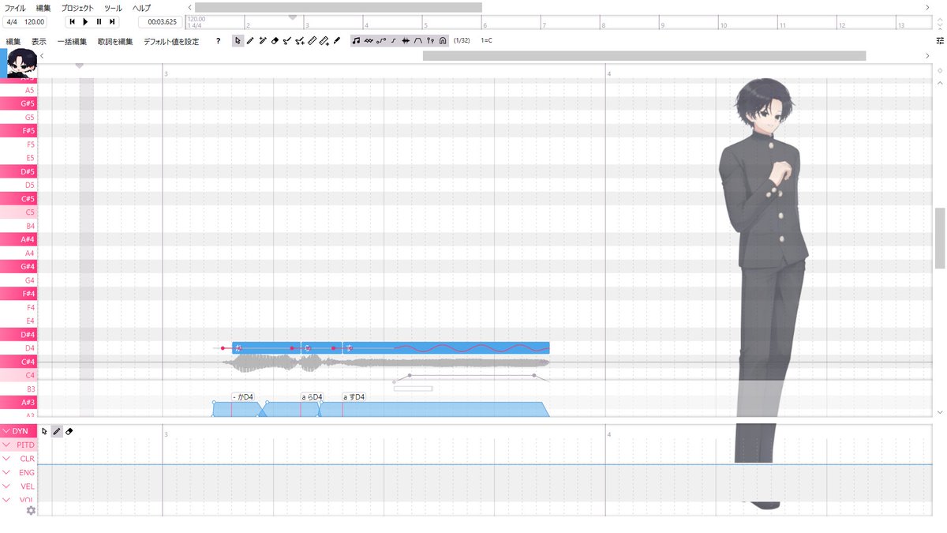Screen dimensions: 947x533
Task: Expand the DYN parameter chevron
Action: click(6, 431)
